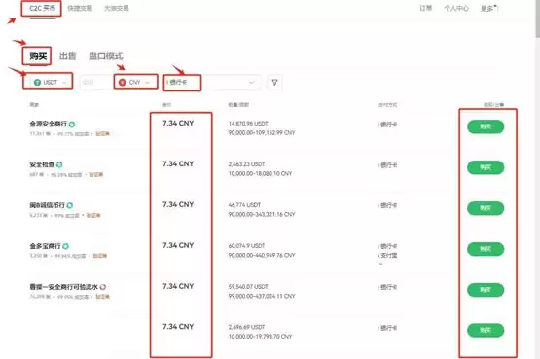Click 7.34 CNY price in 金多宝商行 row
Screen dimensions: 540x359
[178, 245]
